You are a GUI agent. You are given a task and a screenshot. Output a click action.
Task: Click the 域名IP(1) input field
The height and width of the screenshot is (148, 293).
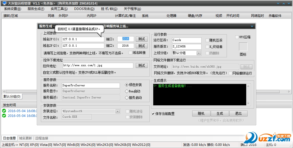(x=83, y=39)
